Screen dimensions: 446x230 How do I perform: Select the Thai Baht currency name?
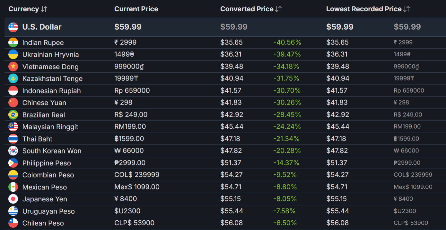click(37, 139)
